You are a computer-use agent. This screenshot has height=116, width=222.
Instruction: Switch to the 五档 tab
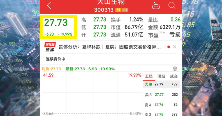(x=149, y=76)
